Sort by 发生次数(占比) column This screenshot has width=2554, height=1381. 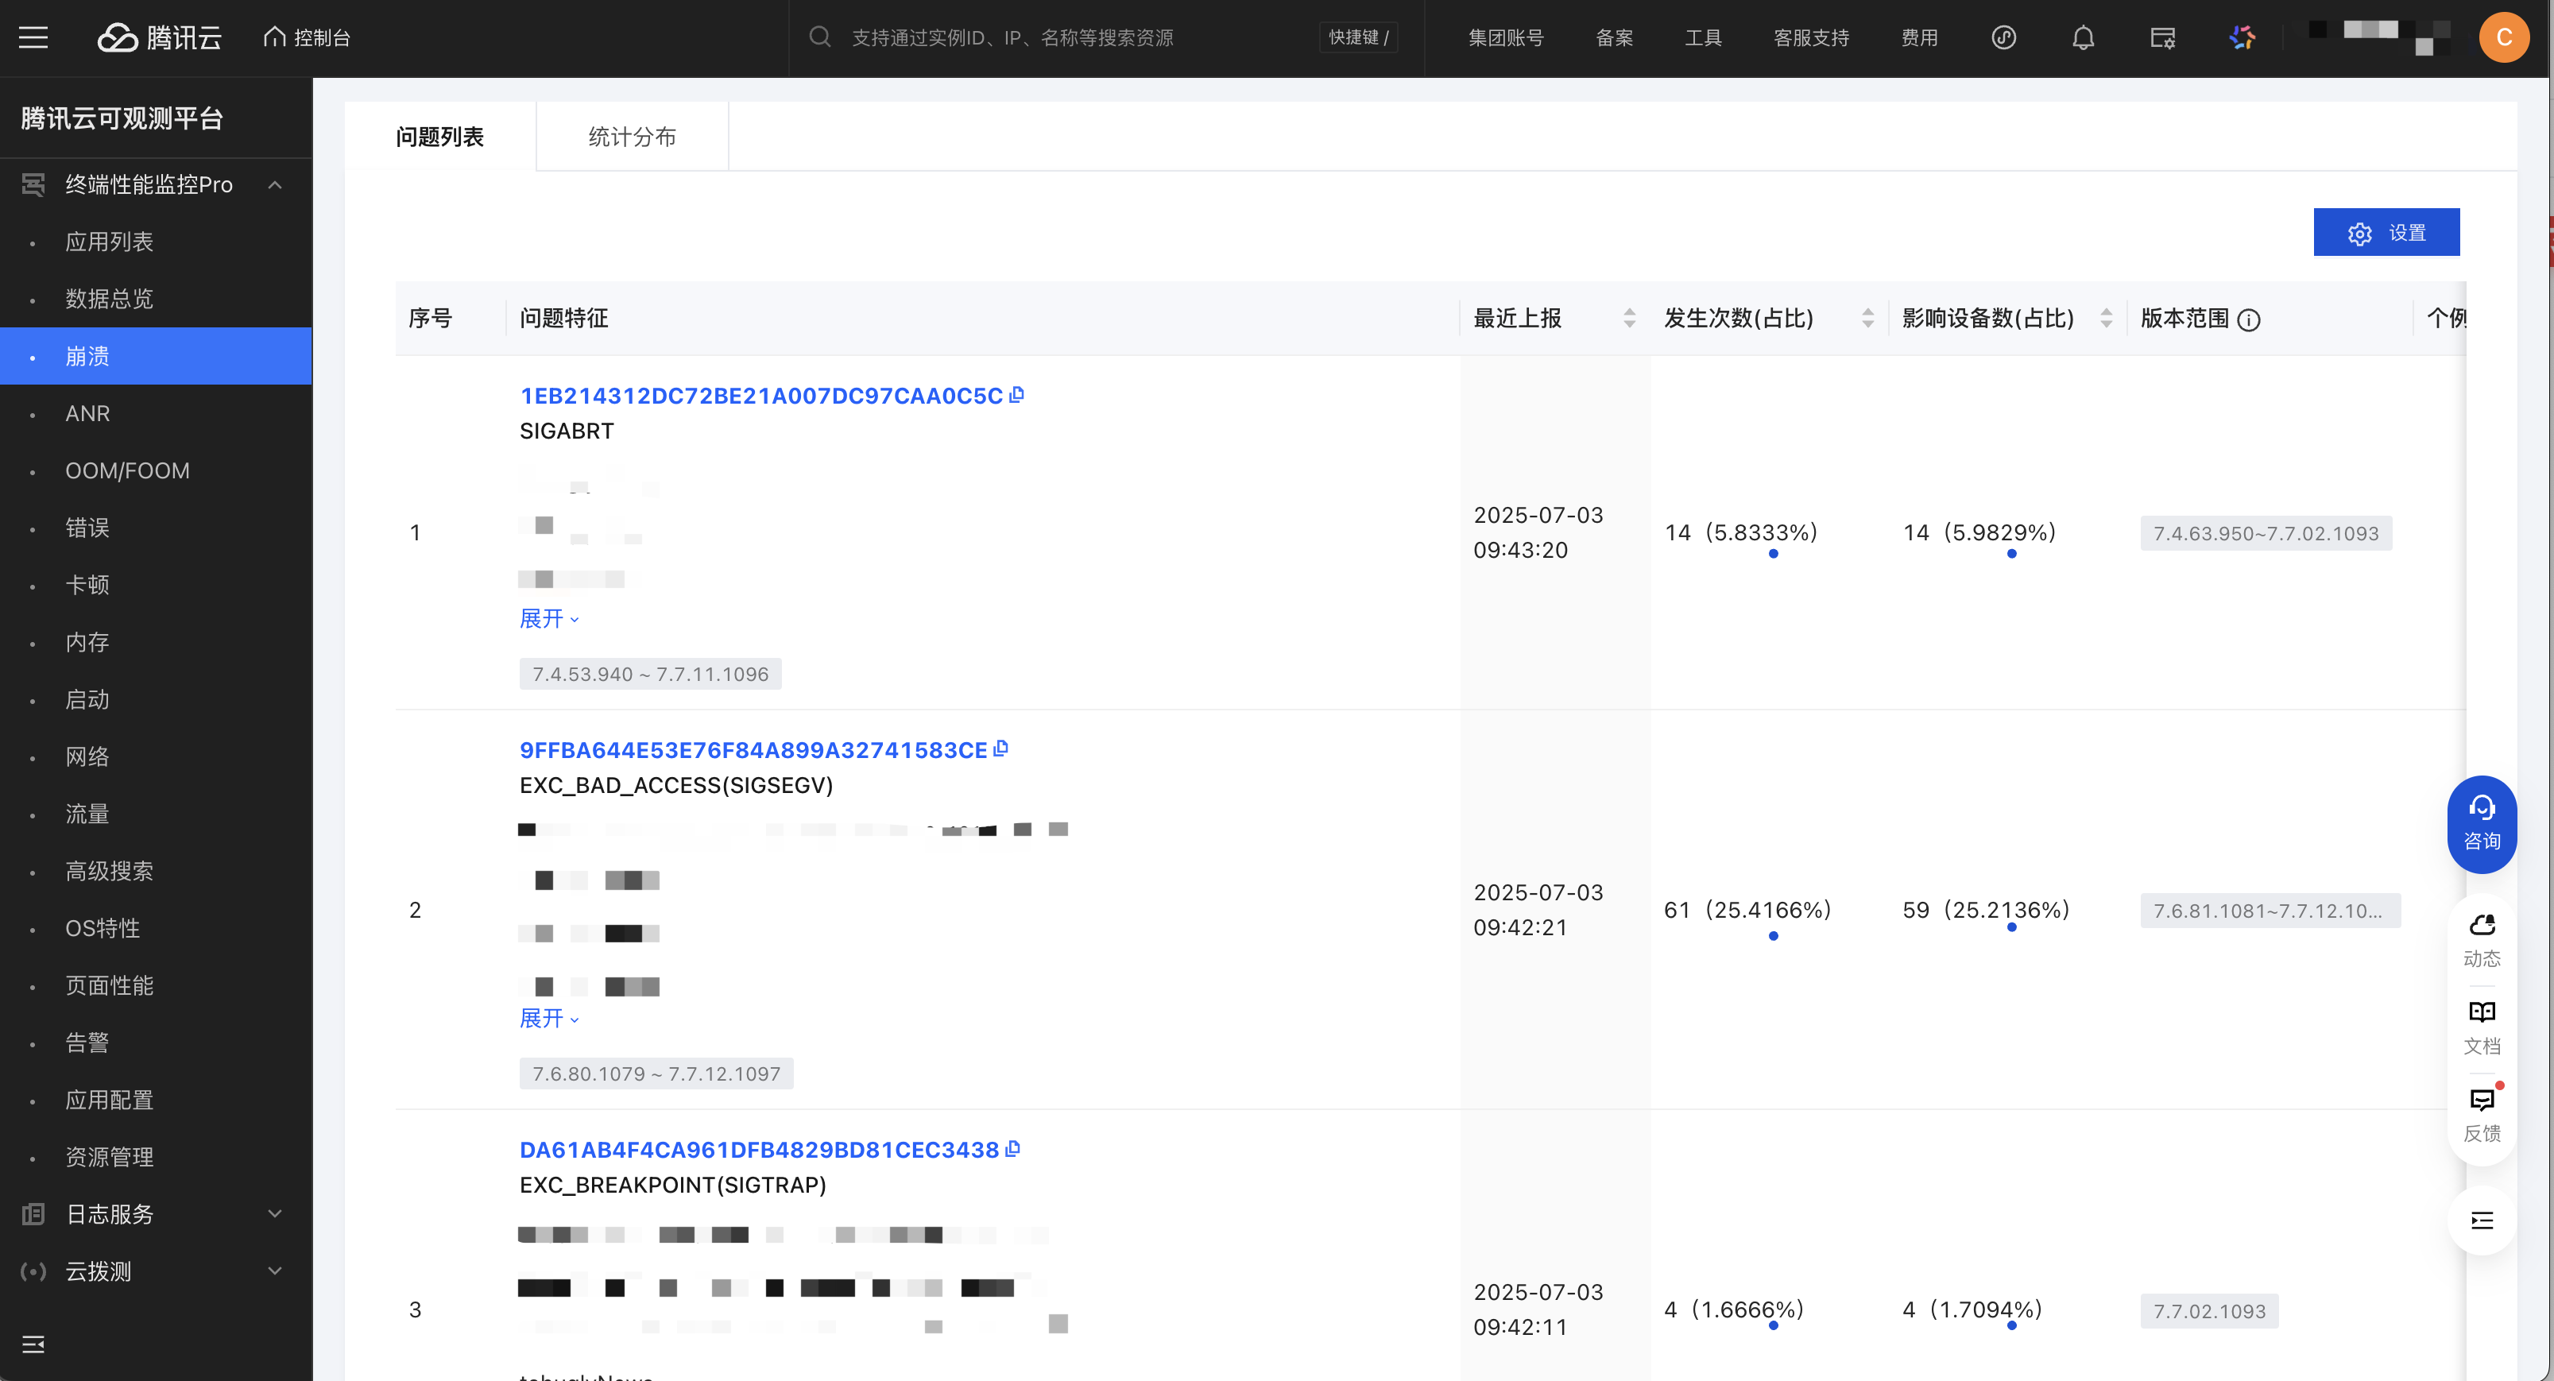pos(1868,319)
